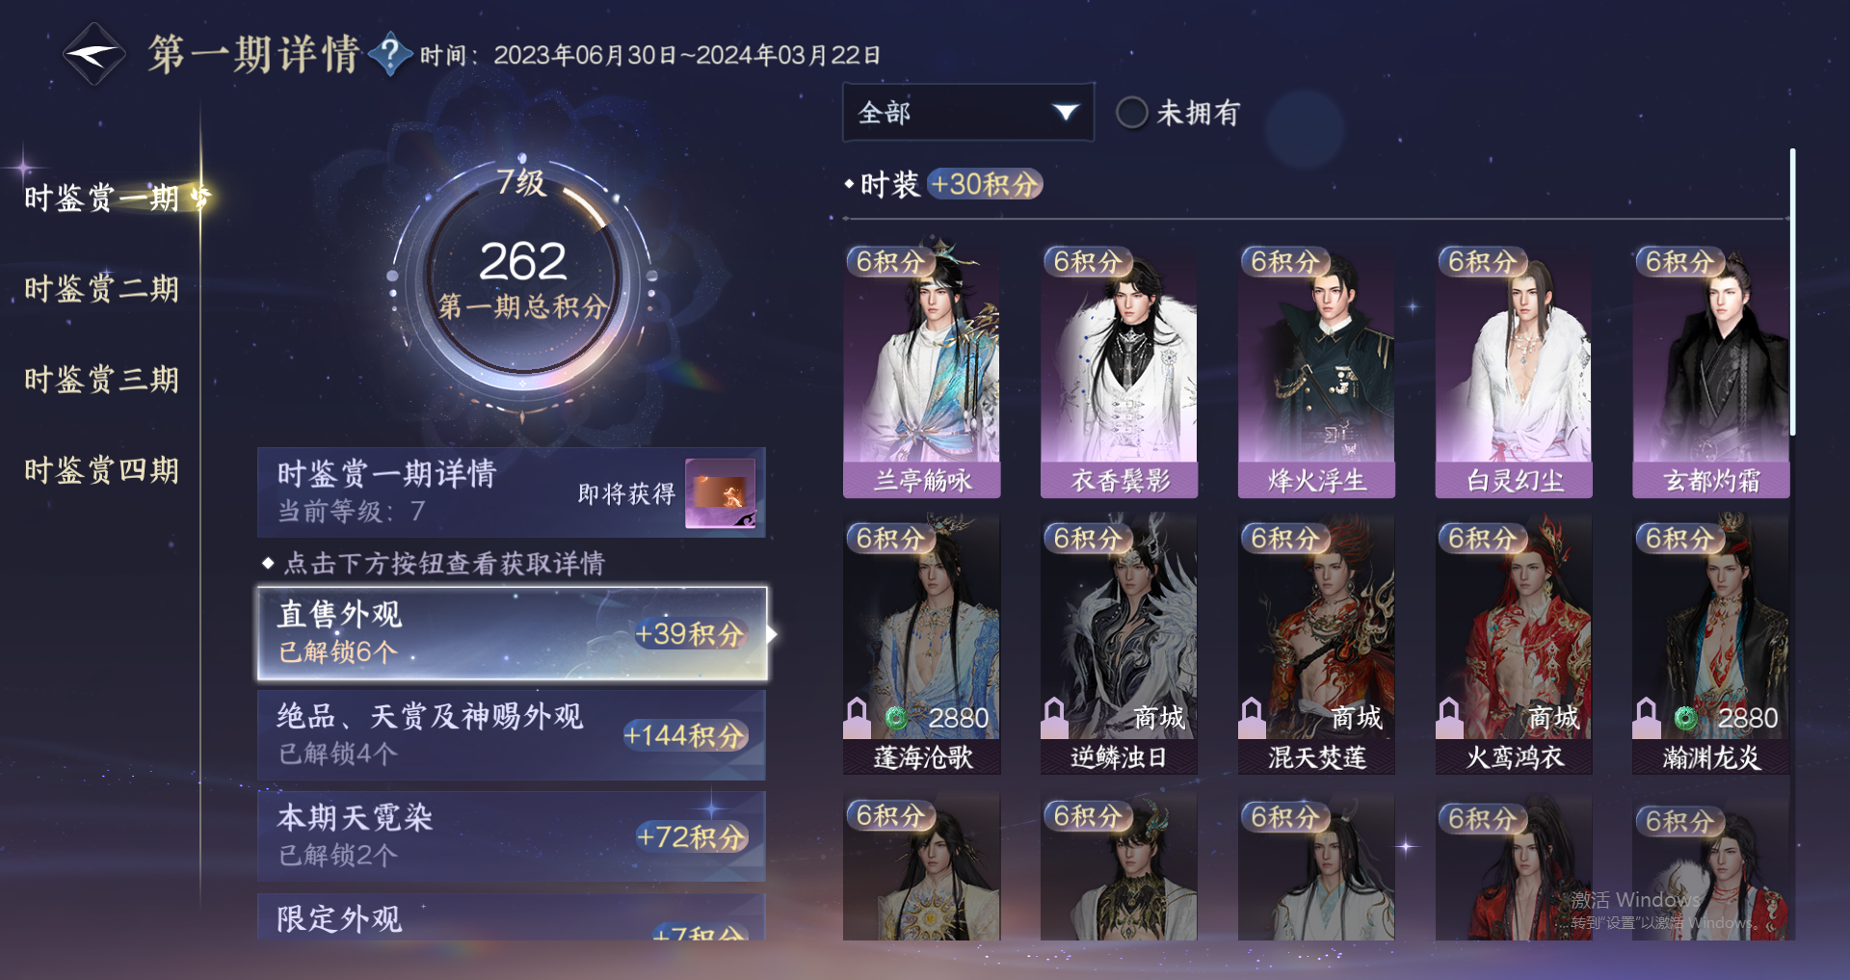Click the 即将获得 reward preview icon
Image resolution: width=1850 pixels, height=980 pixels.
720,493
